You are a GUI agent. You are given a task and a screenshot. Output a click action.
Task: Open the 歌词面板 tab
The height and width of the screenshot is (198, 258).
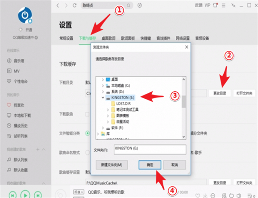pyautogui.click(x=128, y=38)
